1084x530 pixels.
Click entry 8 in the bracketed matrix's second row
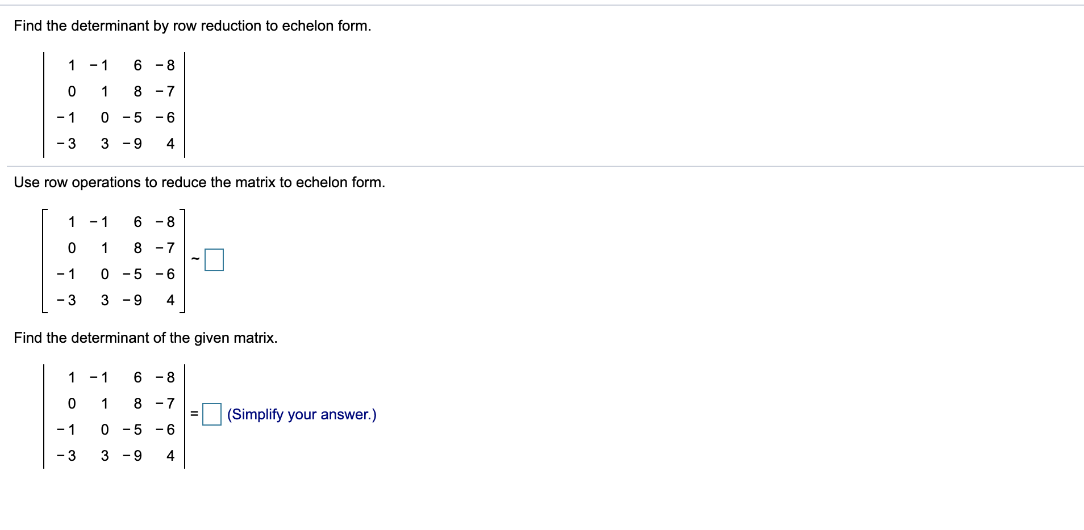(x=137, y=248)
